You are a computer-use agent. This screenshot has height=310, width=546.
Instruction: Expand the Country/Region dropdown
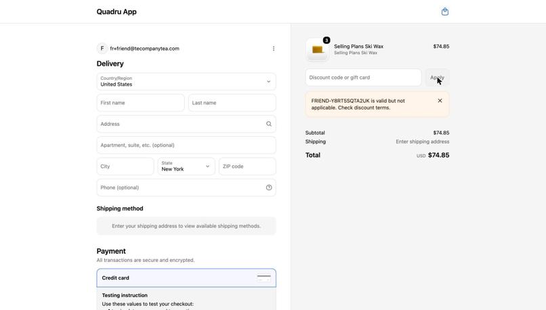point(186,81)
